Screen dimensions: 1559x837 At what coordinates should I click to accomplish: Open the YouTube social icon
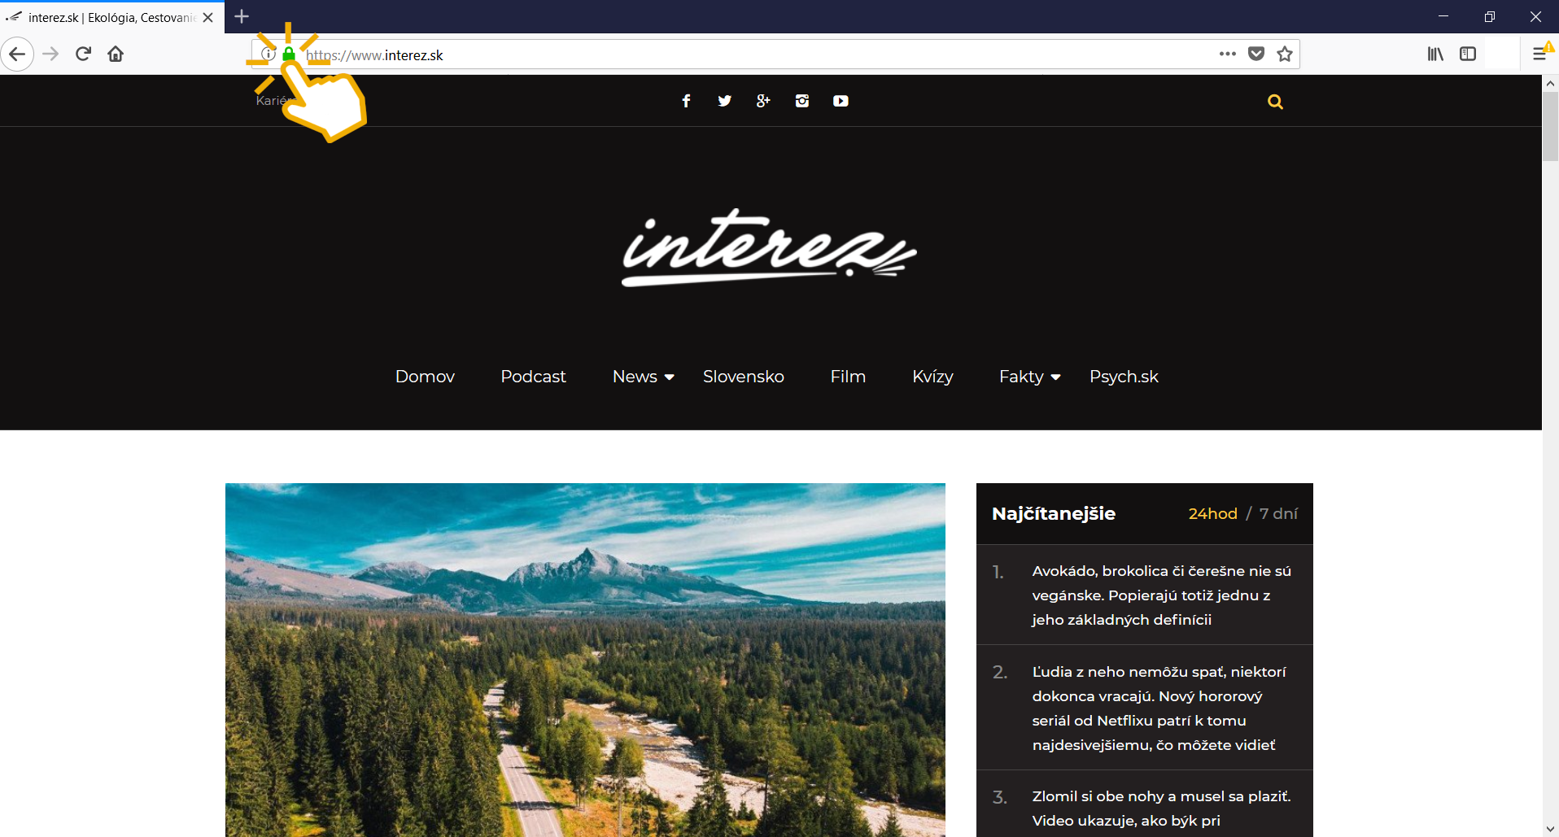841,101
